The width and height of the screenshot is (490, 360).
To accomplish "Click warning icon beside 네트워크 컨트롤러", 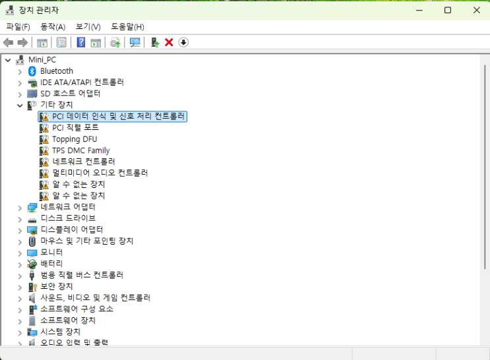I will [x=44, y=162].
